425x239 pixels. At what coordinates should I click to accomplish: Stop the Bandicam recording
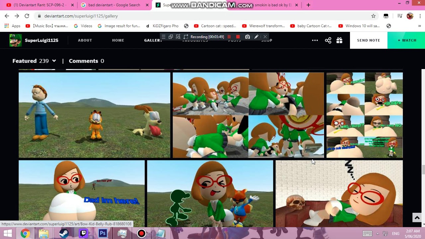click(238, 37)
